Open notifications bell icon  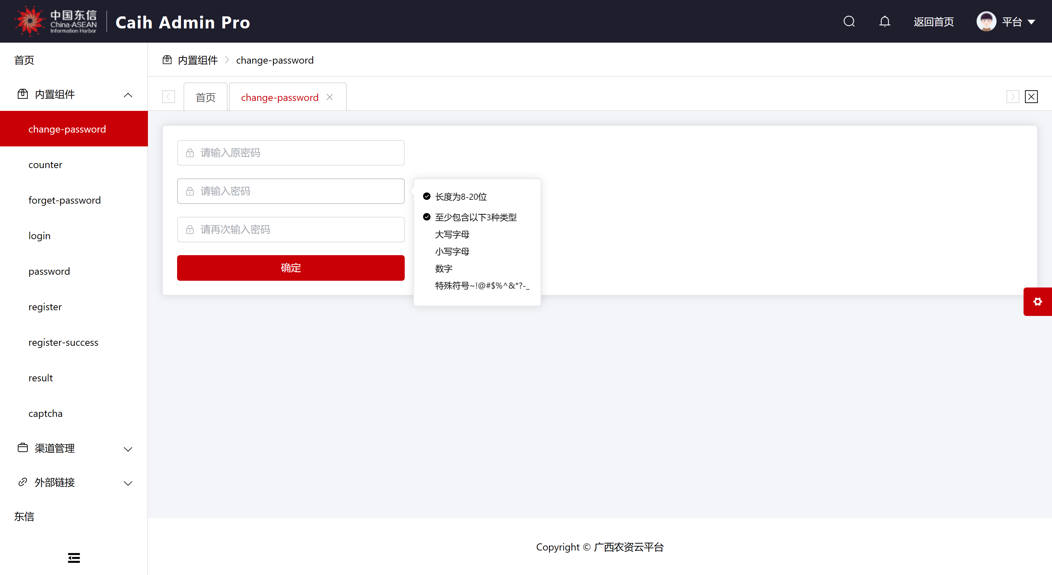click(884, 21)
